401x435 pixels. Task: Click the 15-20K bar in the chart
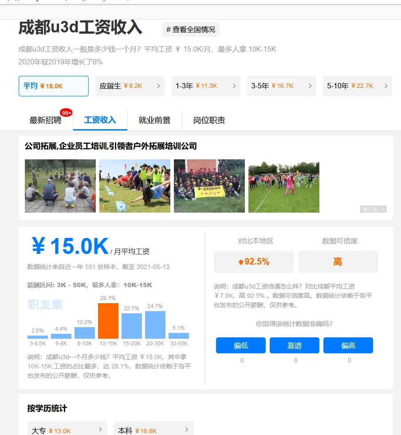tap(132, 326)
